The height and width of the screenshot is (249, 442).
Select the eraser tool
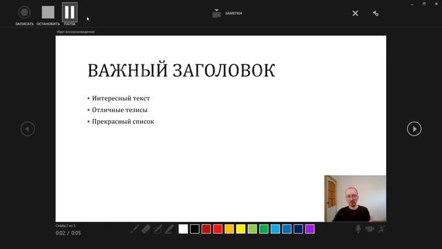pos(146,229)
